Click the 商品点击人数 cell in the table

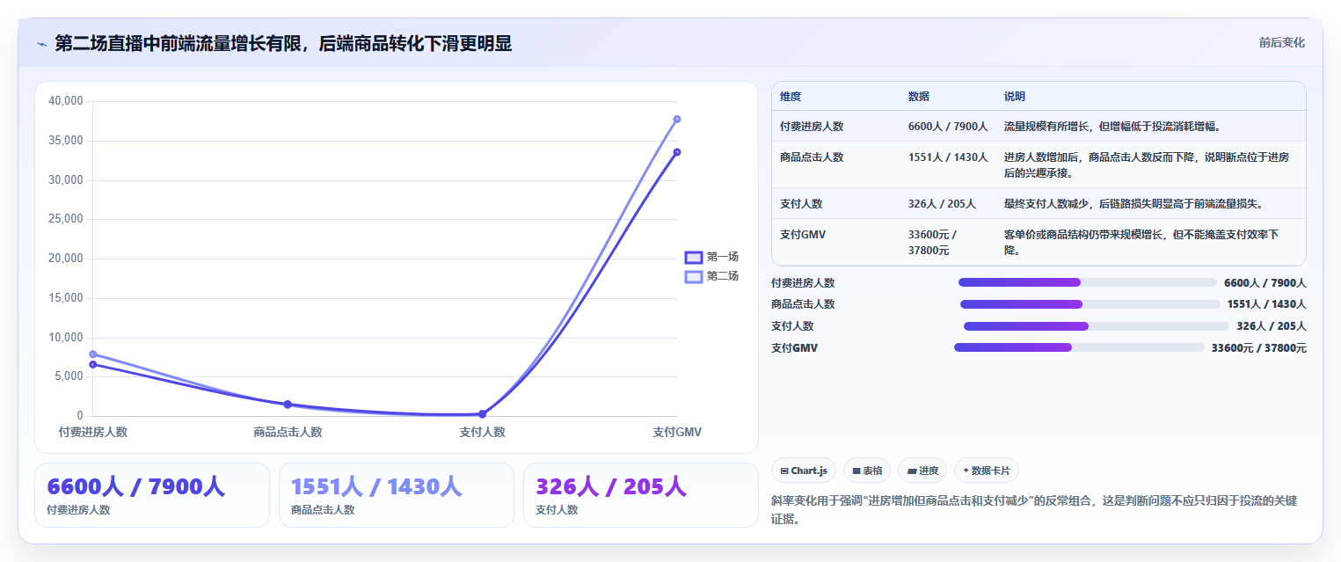point(812,157)
